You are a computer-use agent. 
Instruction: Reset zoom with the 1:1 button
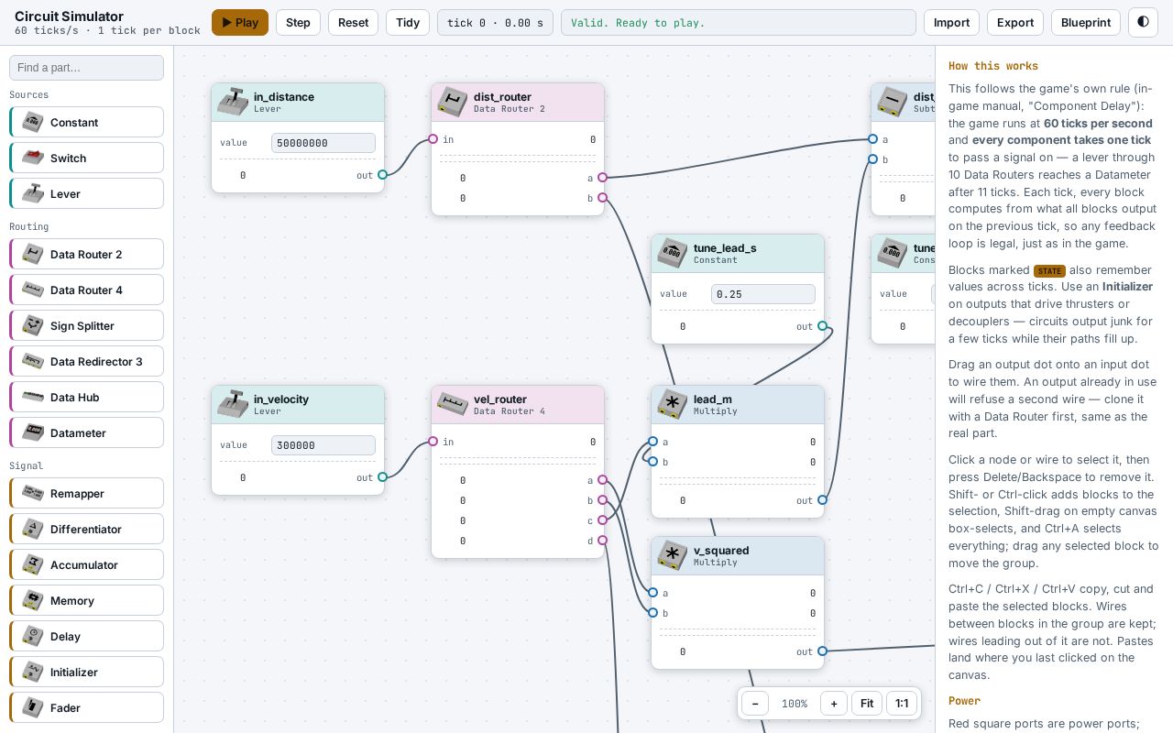[902, 704]
